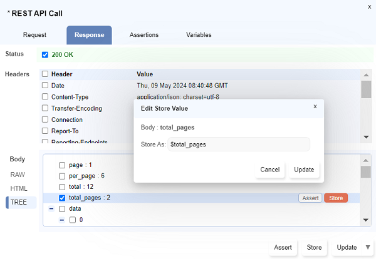Viewport: 376px width, 259px height.
Task: Cancel the Edit Store Value dialog
Action: click(269, 170)
